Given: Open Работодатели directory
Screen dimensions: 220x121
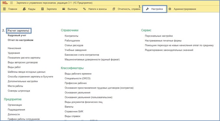Looking at the screenshot, I should tap(72, 41).
